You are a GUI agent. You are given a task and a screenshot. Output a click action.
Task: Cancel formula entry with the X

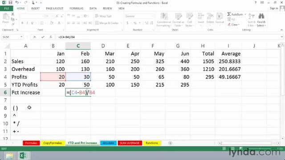[x=35, y=37]
